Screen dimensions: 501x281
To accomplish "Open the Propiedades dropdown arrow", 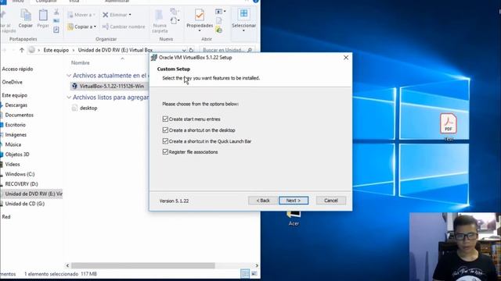I will [x=200, y=31].
